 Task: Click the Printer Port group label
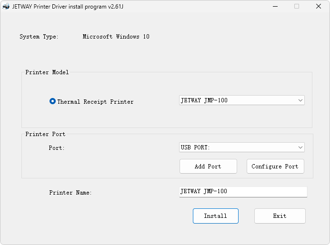coord(45,134)
